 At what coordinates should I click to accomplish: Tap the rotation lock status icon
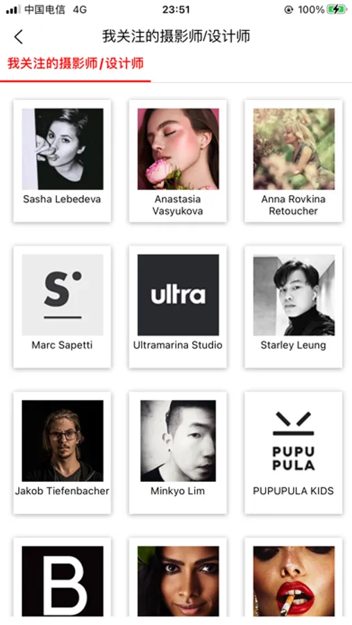pos(289,10)
